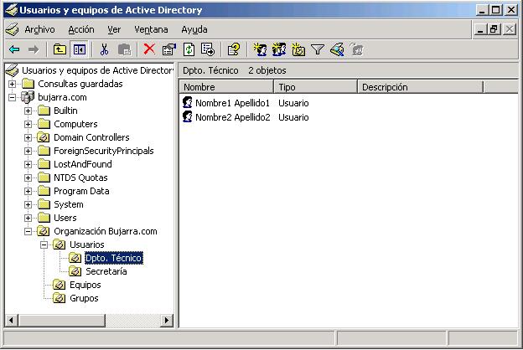Create new organizational unit icon

click(x=298, y=50)
